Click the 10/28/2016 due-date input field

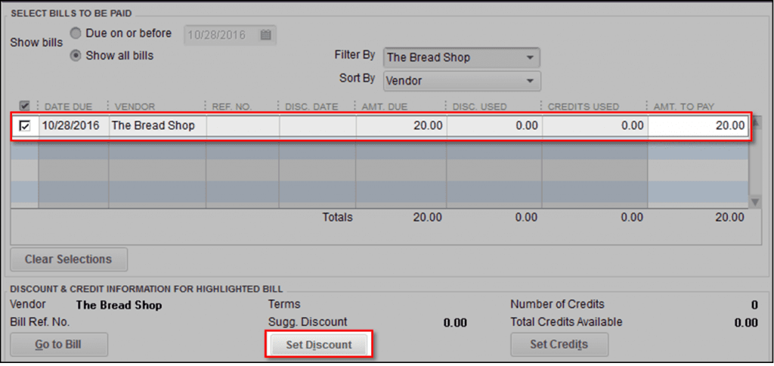coord(230,35)
